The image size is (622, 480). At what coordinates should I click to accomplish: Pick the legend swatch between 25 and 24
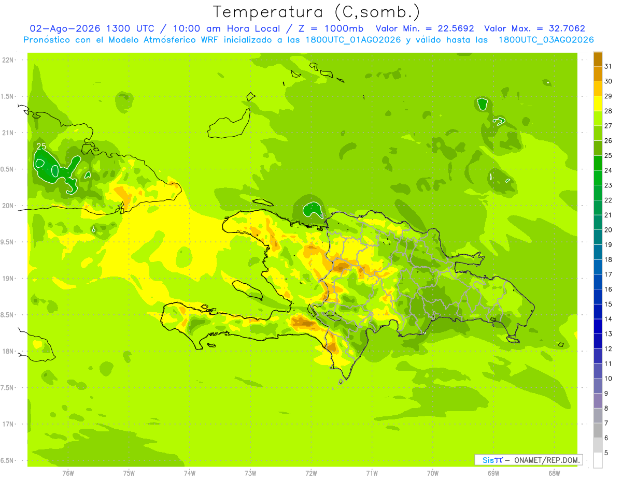pyautogui.click(x=598, y=163)
